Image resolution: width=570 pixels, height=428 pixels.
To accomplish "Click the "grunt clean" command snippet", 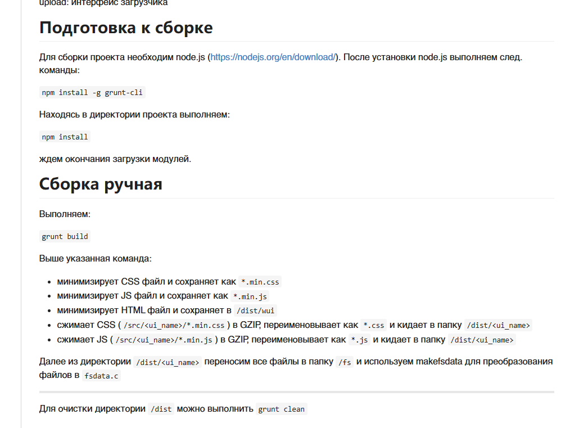I will pyautogui.click(x=281, y=409).
